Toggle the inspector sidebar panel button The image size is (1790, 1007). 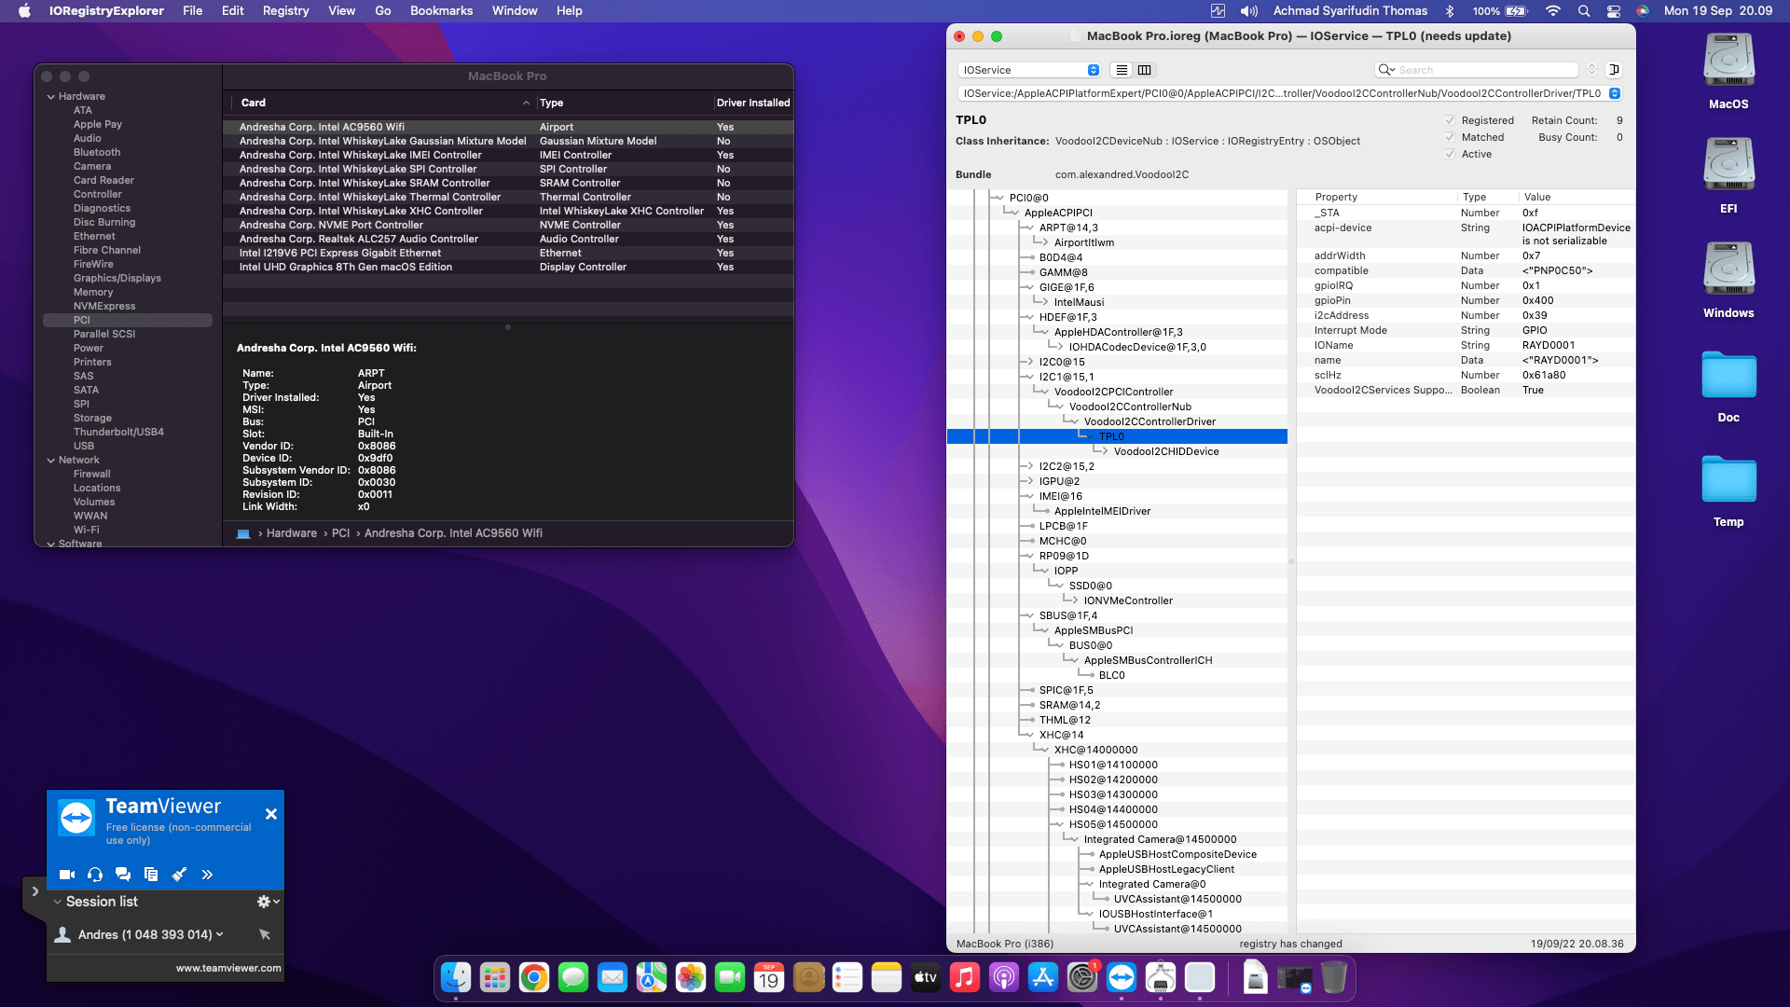click(1615, 70)
